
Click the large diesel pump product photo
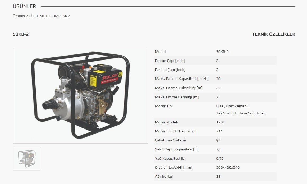click(x=80, y=95)
